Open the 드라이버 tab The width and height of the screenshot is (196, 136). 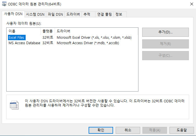73,15
